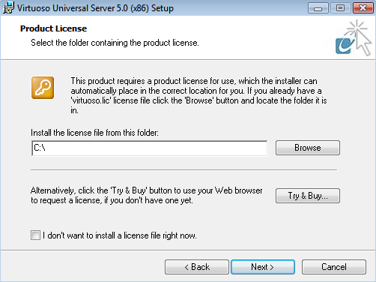Click the OpenLink logo with cursor graphic
Image resolution: width=376 pixels, height=282 pixels.
[354, 38]
